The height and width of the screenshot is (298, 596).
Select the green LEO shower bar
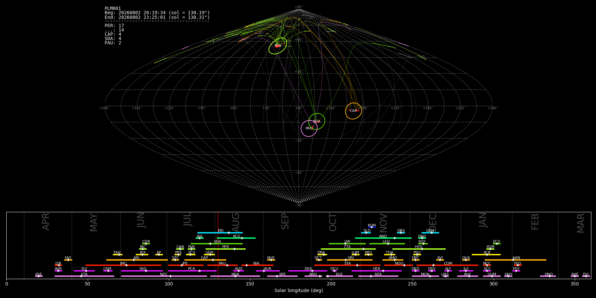[x=387, y=244]
